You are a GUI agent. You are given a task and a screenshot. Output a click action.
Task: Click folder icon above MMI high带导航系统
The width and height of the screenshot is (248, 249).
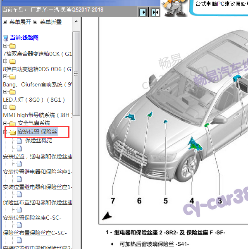click(12, 107)
